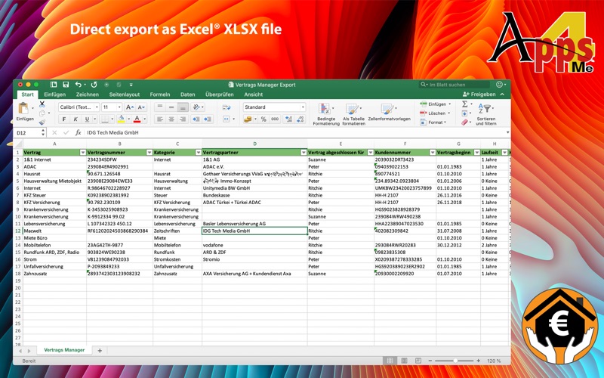The image size is (604, 378).
Task: Click the smiley feedback icon
Action: pyautogui.click(x=500, y=85)
